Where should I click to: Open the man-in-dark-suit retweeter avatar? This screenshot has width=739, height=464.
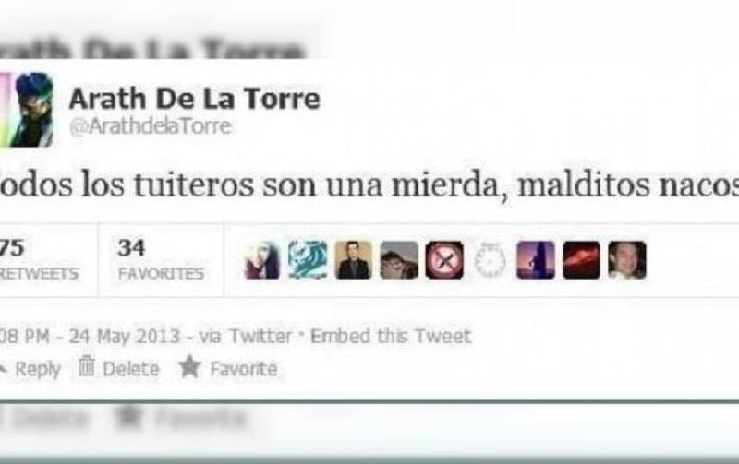(353, 260)
